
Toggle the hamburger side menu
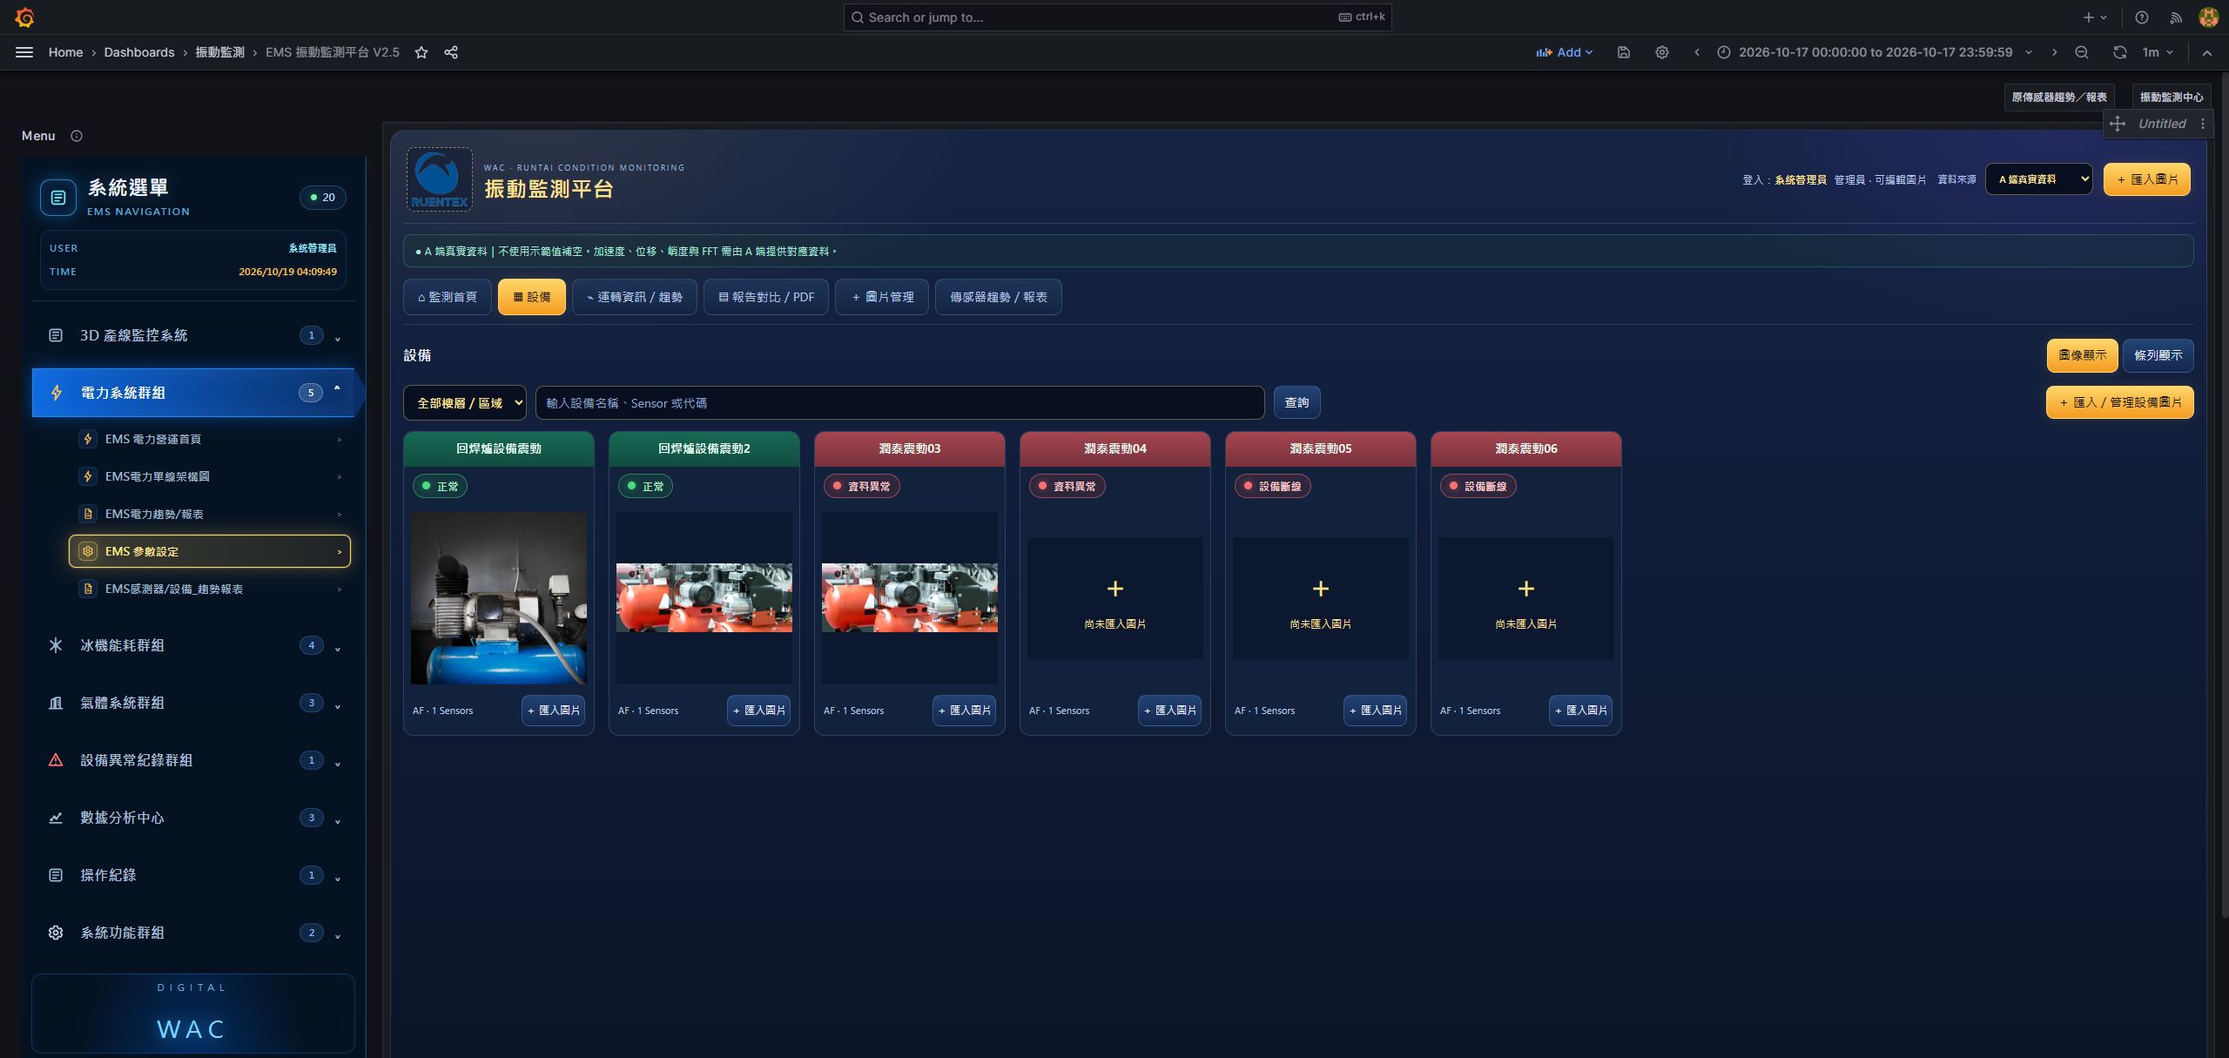click(24, 52)
